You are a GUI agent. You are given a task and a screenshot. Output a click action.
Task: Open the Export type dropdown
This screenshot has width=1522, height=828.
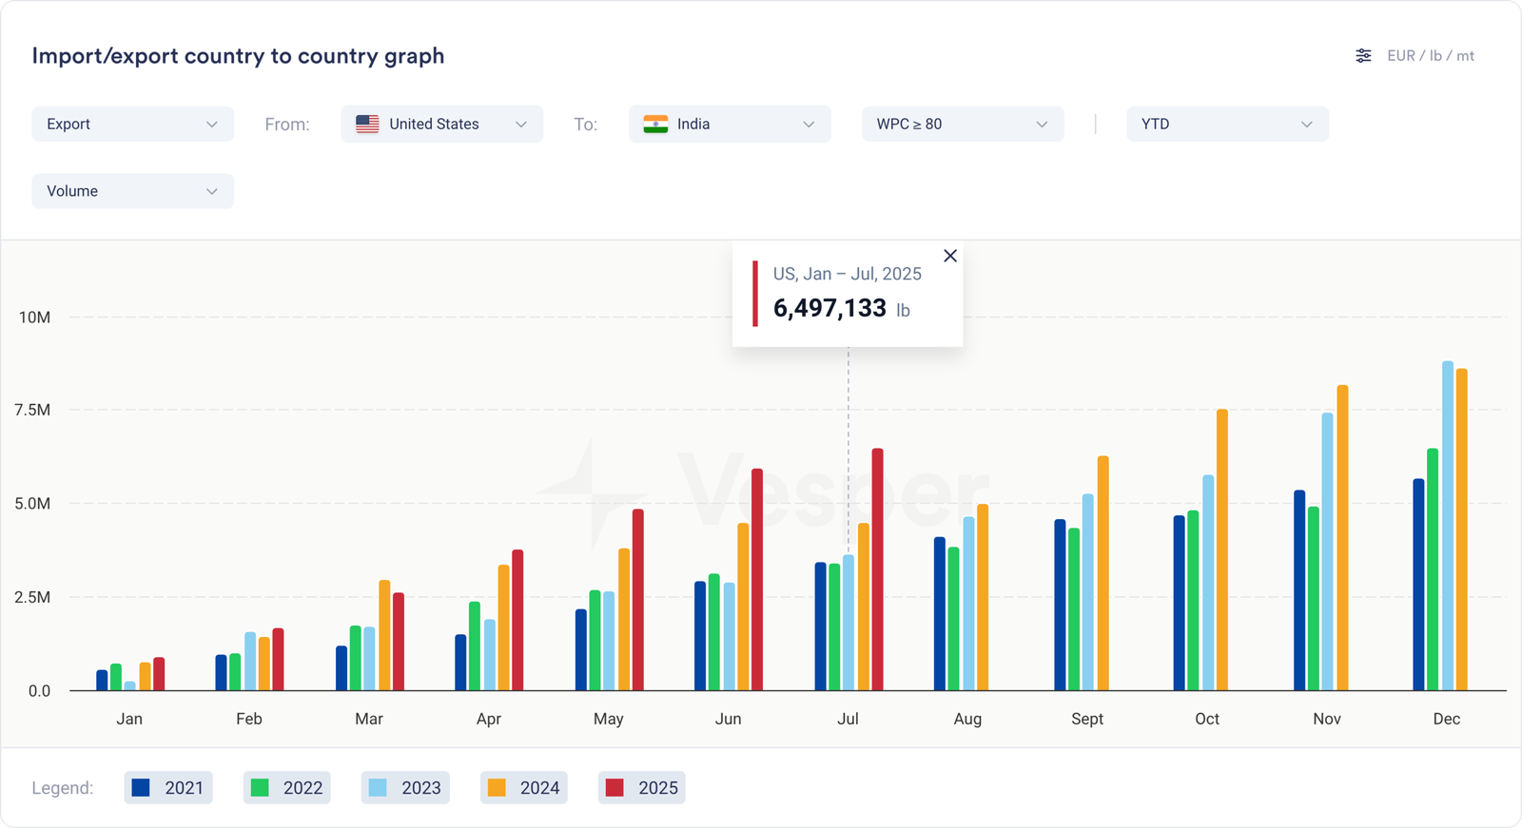[132, 125]
